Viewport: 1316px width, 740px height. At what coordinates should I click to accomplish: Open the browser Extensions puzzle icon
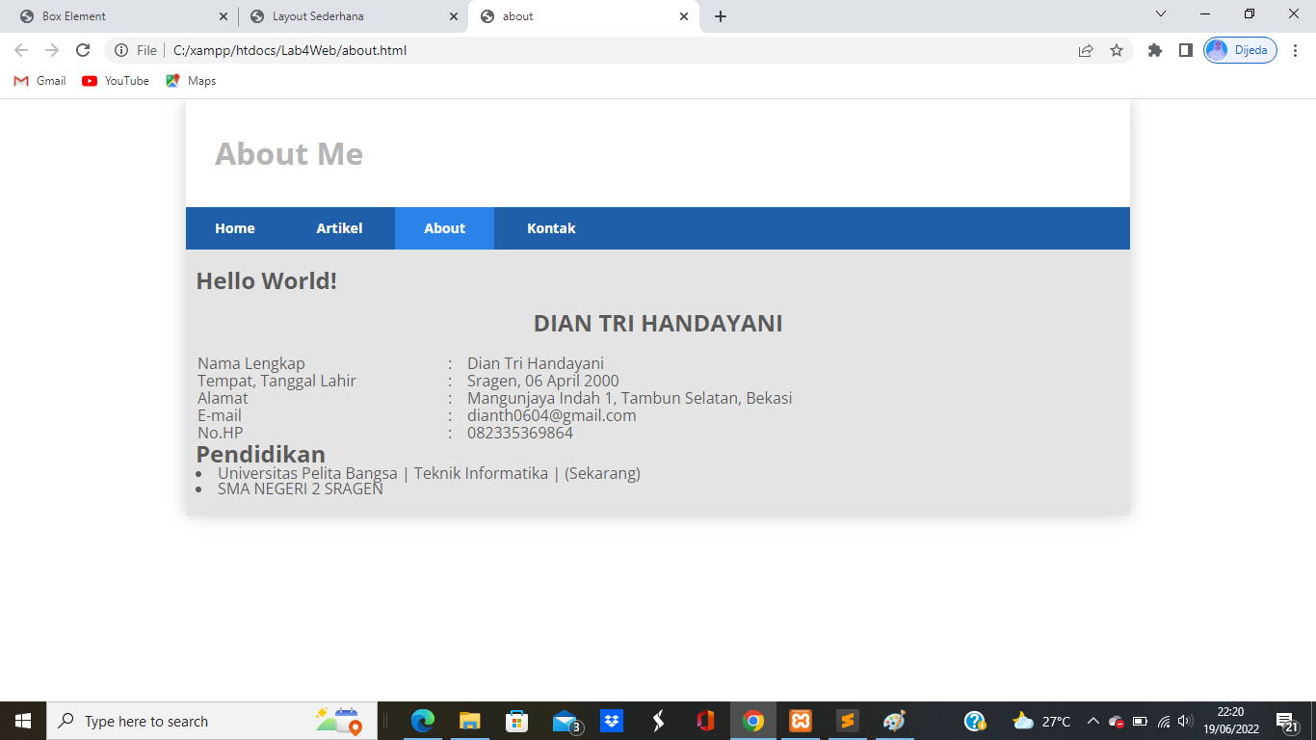pyautogui.click(x=1155, y=50)
